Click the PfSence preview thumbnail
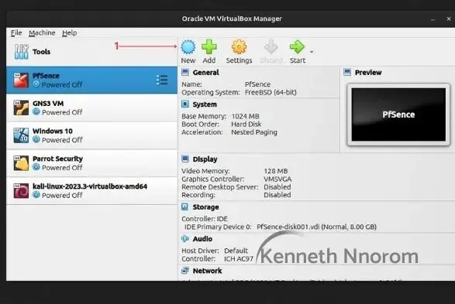The image size is (455, 304). [398, 114]
